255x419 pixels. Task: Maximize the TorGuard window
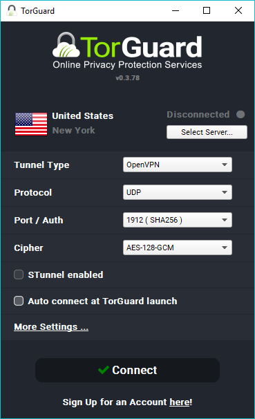(207, 10)
